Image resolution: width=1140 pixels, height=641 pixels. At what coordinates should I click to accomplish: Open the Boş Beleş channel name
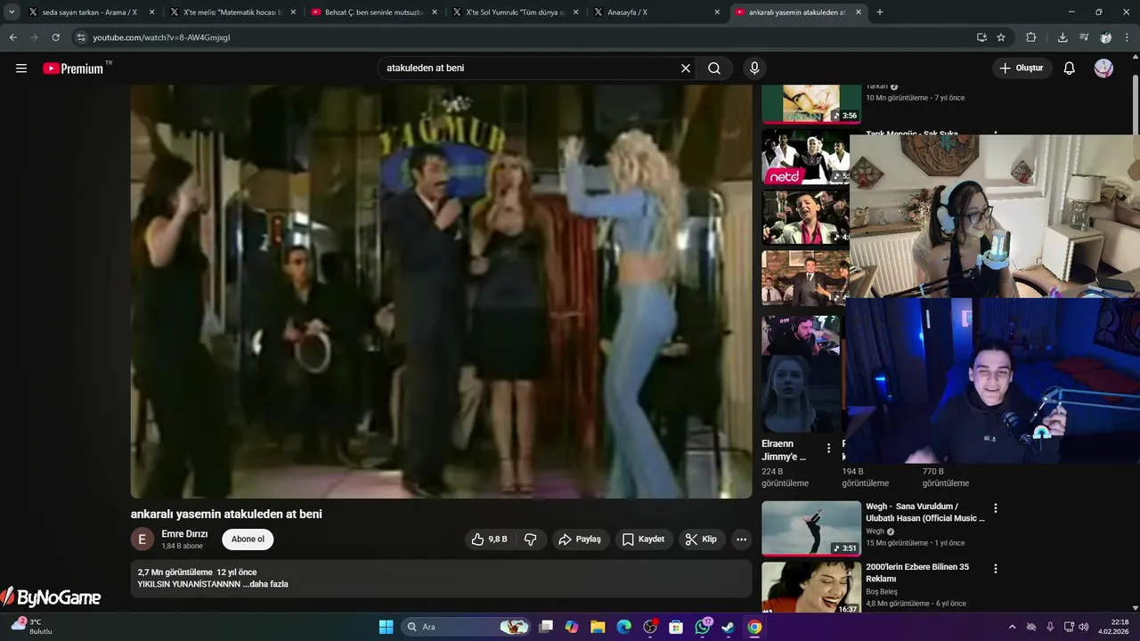[882, 591]
